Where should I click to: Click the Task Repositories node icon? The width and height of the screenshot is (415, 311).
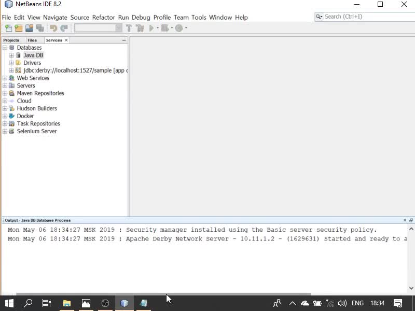11,123
